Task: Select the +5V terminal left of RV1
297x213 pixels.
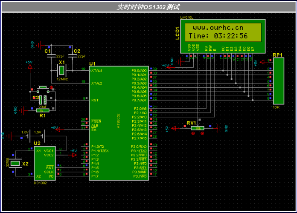Action: pyautogui.click(x=174, y=128)
